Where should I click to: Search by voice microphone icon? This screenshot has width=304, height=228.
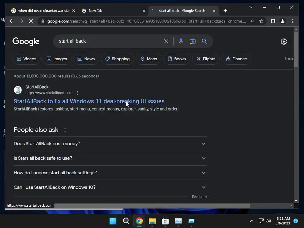tap(180, 41)
